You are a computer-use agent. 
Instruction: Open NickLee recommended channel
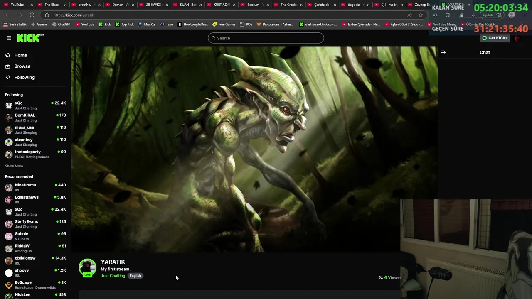[x=35, y=295]
